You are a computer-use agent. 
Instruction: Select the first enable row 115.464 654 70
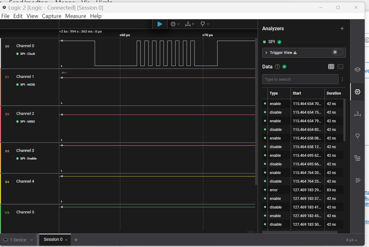click(303, 104)
